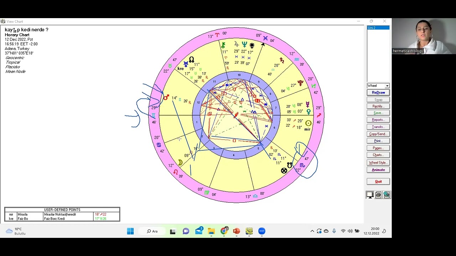This screenshot has height=256, width=456.
Task: Click the export image icon beside printer
Action: tap(387, 195)
